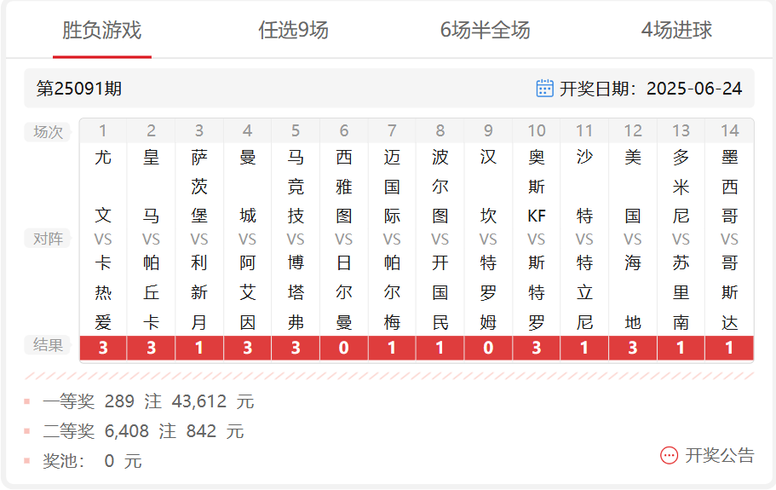The width and height of the screenshot is (776, 490).
Task: Switch to the 6场半全场 tab
Action: pos(485,30)
